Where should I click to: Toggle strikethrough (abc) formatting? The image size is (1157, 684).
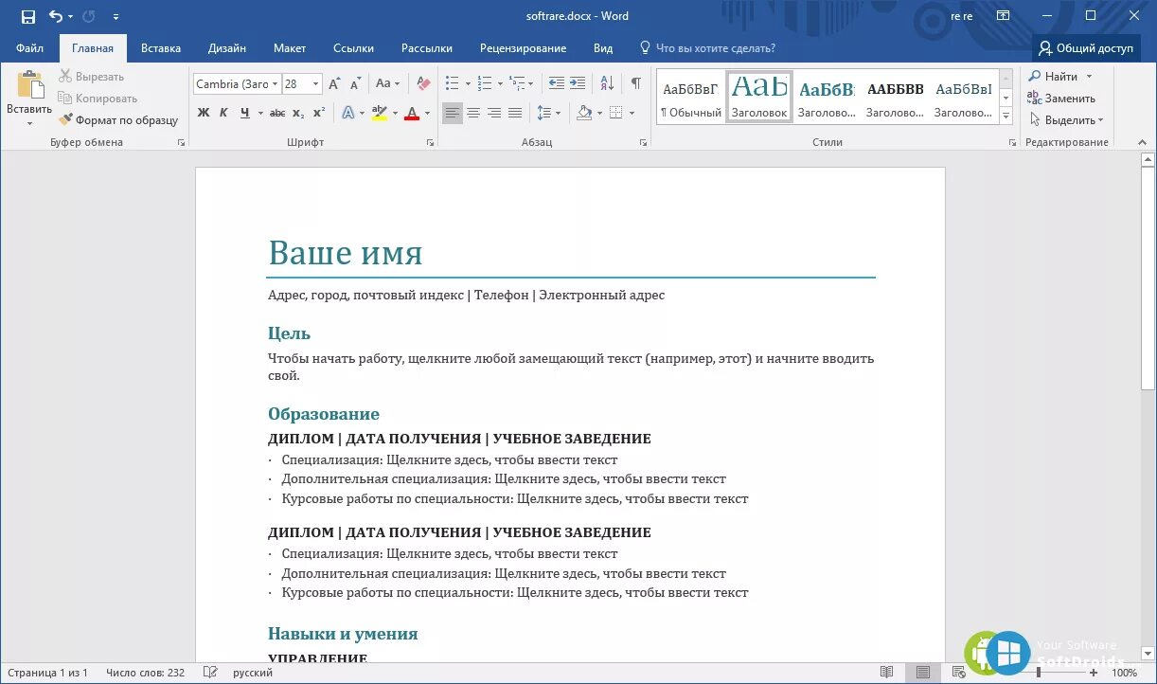click(277, 113)
